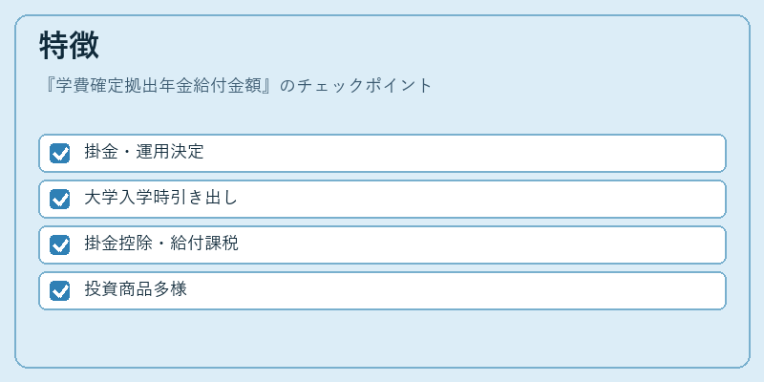Image resolution: width=764 pixels, height=382 pixels.
Task: Disable the 投資商品多様 checkbox
Action: pos(59,291)
